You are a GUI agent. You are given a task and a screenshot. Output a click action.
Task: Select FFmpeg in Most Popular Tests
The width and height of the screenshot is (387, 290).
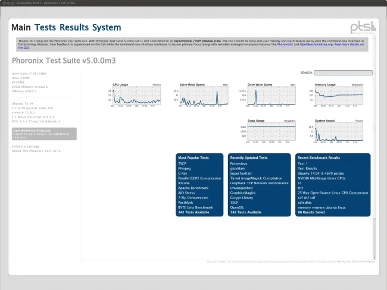point(185,169)
